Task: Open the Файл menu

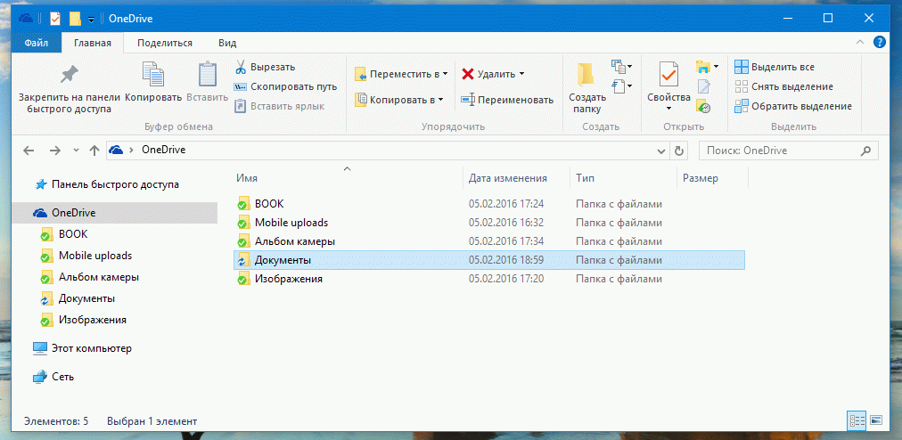Action: tap(37, 43)
